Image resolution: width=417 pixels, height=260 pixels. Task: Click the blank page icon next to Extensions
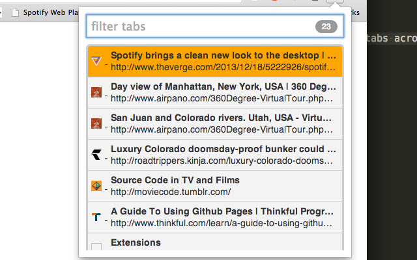[x=96, y=246]
